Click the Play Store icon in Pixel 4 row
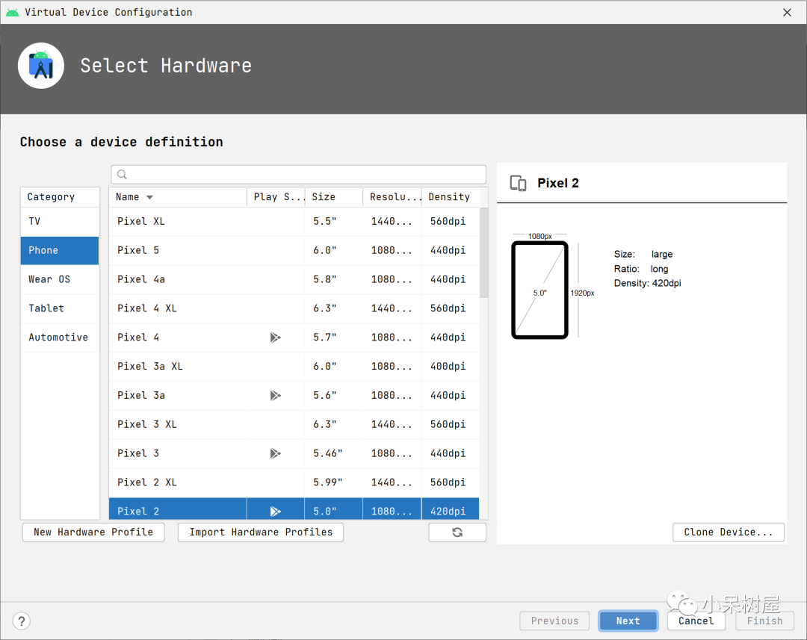 coord(275,338)
